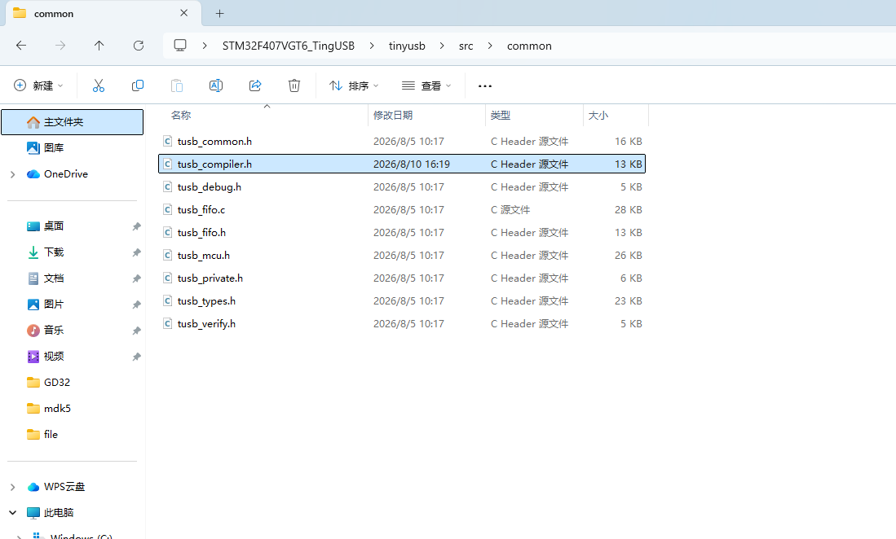Go back with the left arrow

21,46
